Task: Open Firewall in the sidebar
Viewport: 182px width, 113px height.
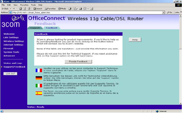Action: [8, 48]
